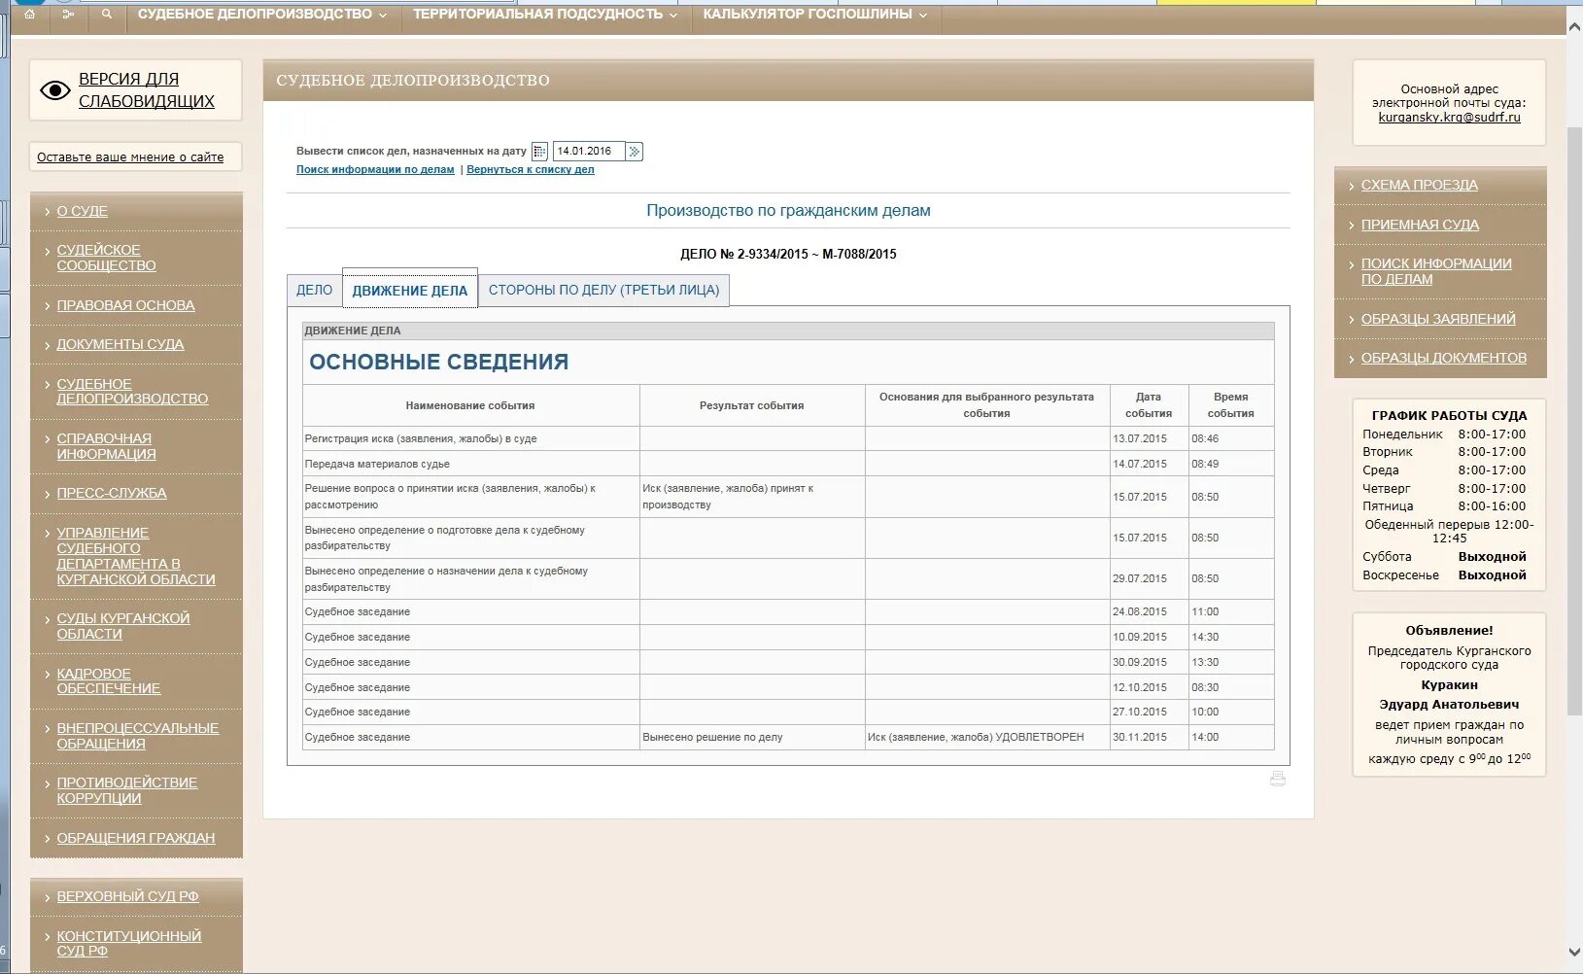
Task: Expand the Калькулятор госпошлины top menu
Action: coord(815,15)
